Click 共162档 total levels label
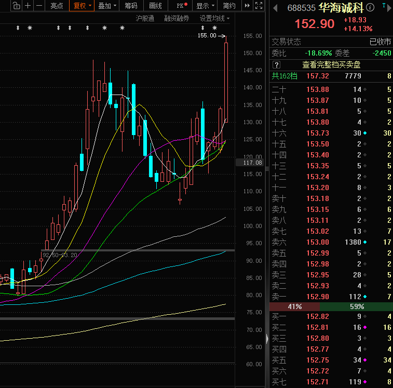Viewport: 393px width, 388px height. 284,76
